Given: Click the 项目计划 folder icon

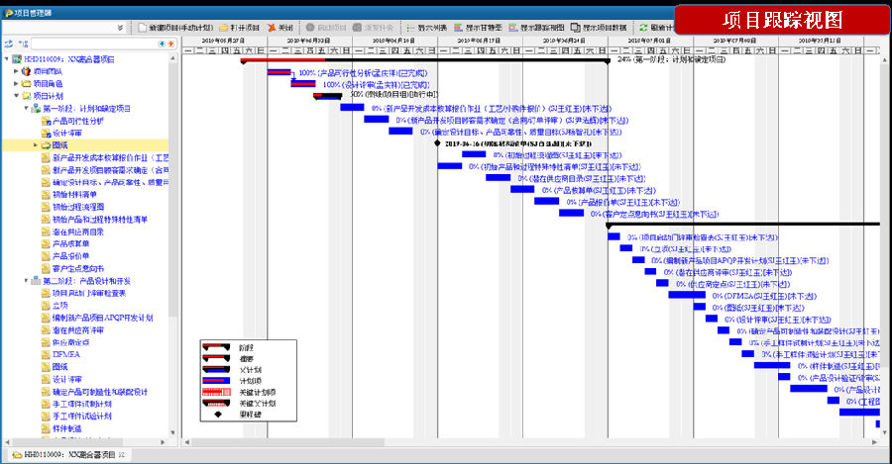Looking at the screenshot, I should click(x=26, y=96).
